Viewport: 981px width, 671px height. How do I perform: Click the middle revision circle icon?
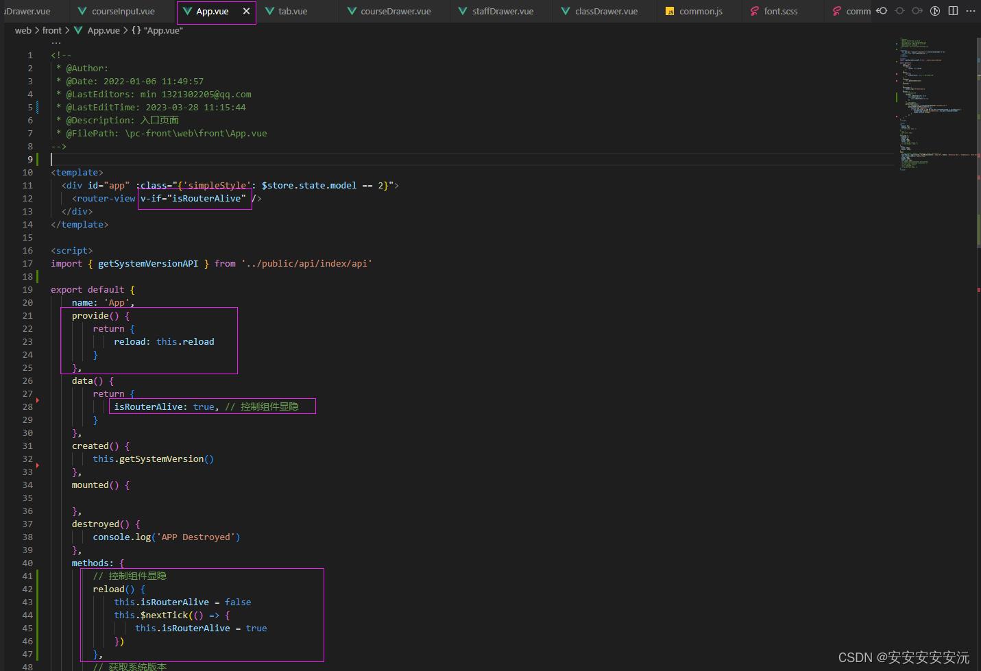tap(900, 11)
